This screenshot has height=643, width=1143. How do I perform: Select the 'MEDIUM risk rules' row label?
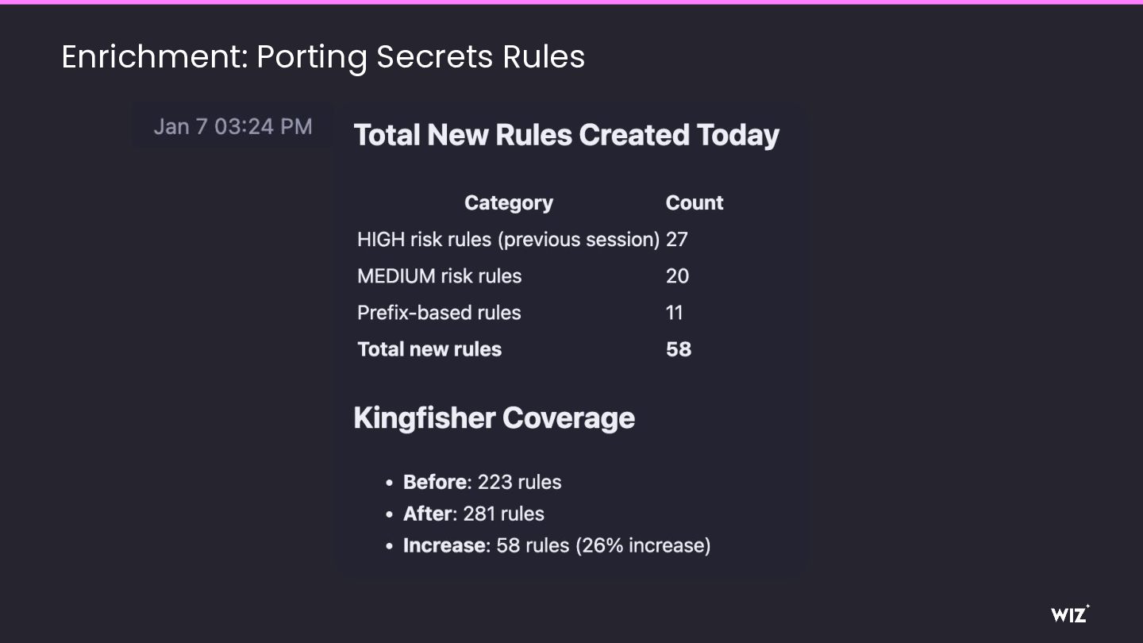click(x=439, y=276)
